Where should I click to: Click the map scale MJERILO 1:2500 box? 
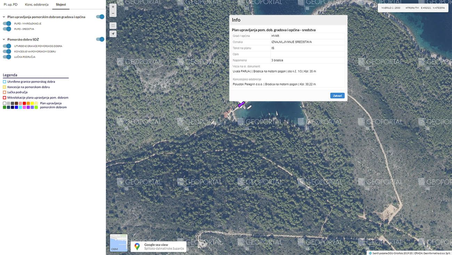tap(390, 8)
